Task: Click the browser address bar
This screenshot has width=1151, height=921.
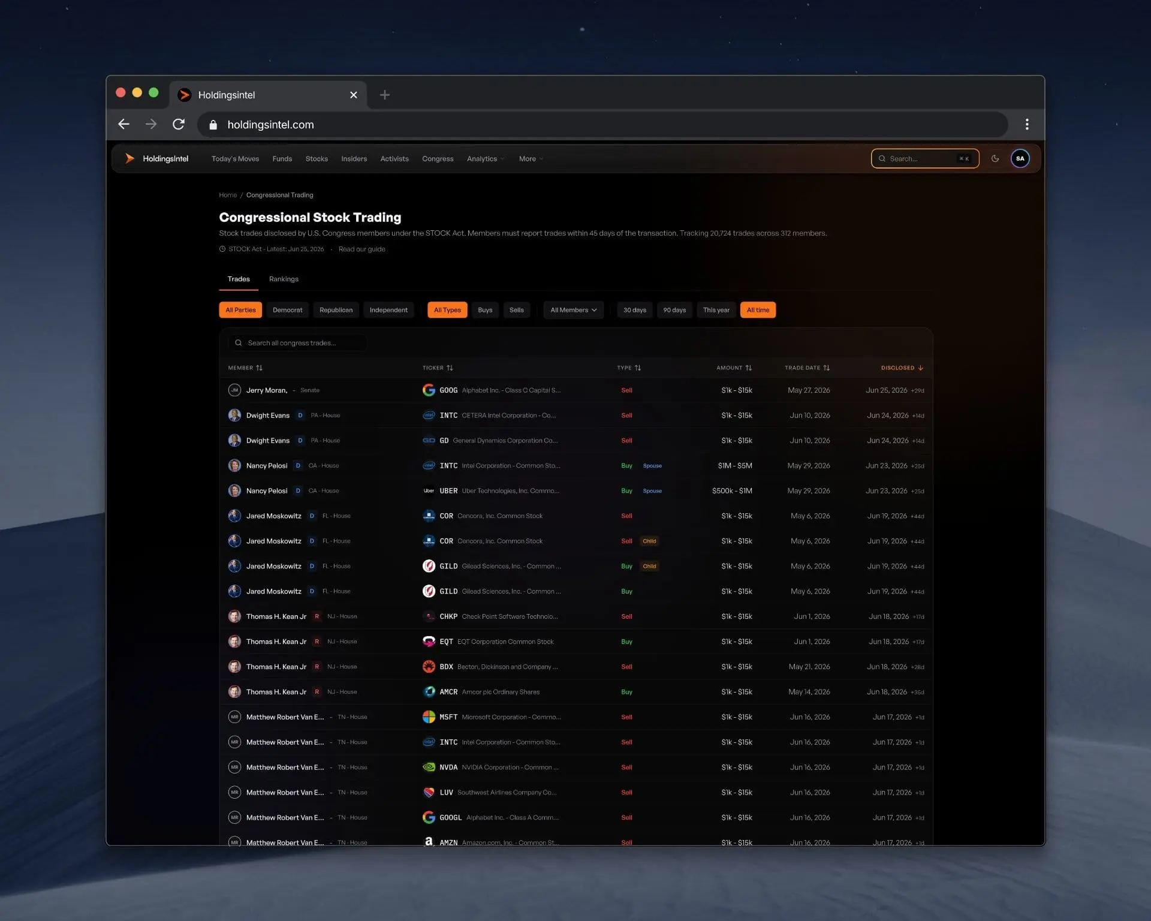Action: click(602, 125)
